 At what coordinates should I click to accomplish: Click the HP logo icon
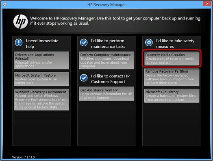[x=20, y=21]
